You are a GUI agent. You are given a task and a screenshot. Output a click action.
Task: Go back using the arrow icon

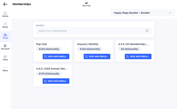click(5, 4)
